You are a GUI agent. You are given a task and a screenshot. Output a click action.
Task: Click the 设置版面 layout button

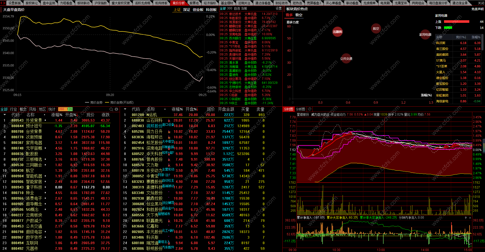pos(15,3)
